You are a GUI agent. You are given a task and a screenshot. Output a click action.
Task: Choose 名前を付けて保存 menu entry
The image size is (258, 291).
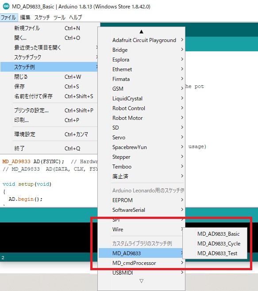(x=49, y=96)
